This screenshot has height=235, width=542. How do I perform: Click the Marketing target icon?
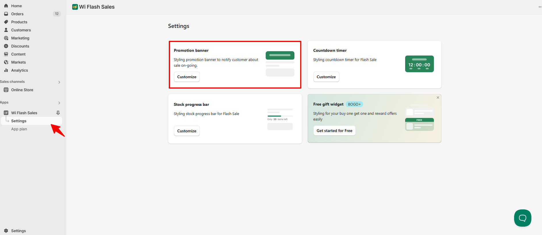click(x=6, y=38)
